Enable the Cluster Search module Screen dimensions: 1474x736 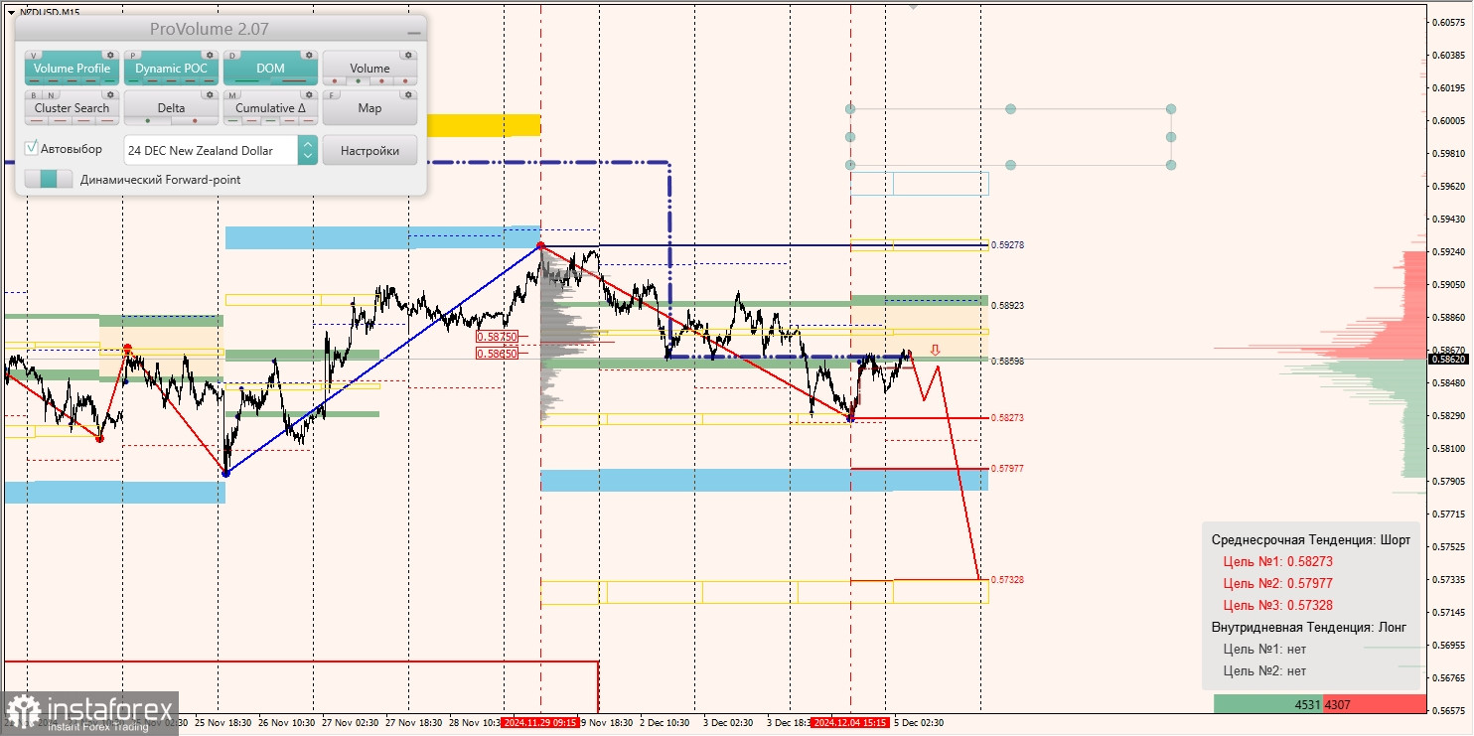pos(73,107)
